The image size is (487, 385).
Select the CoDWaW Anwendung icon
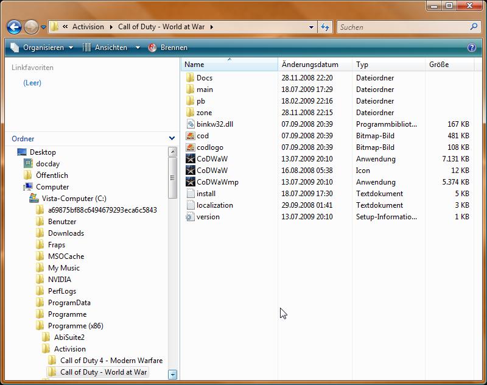[190, 159]
